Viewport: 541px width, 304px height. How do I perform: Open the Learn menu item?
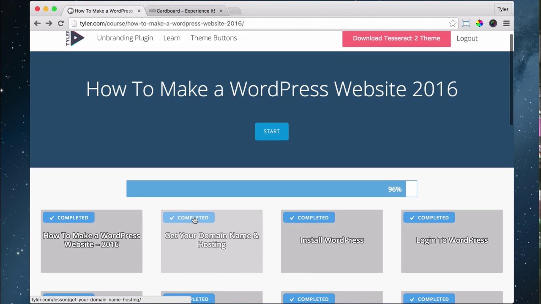click(x=172, y=38)
